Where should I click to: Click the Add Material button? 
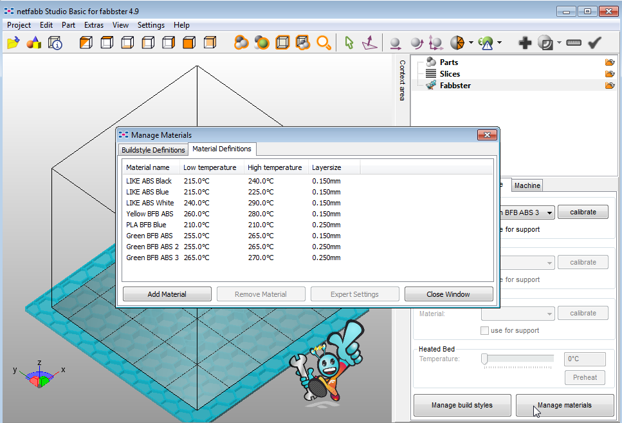point(167,294)
